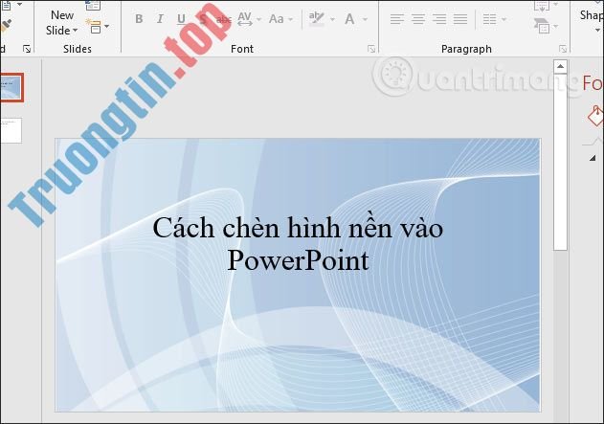The height and width of the screenshot is (424, 604).
Task: Expand the Section dropdown arrow
Action: tap(106, 27)
